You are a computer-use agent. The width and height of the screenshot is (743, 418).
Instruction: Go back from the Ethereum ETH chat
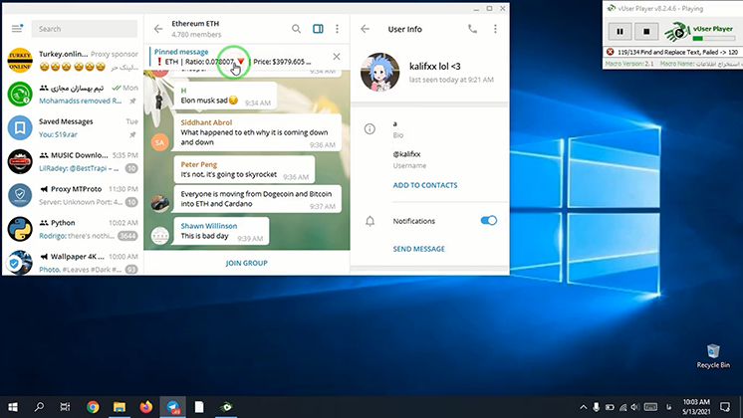click(x=158, y=29)
